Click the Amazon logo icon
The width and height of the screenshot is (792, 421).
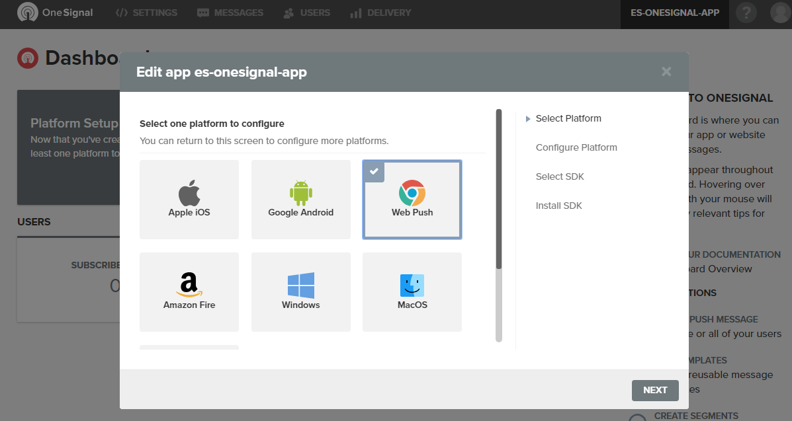tap(189, 285)
